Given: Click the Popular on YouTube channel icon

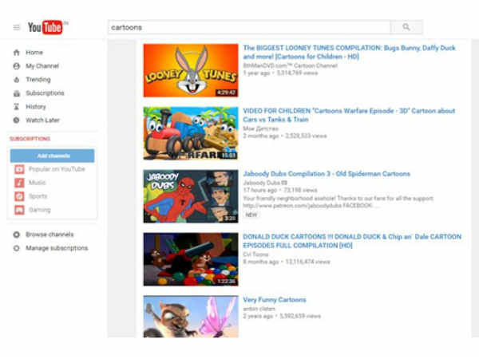Looking at the screenshot, I should tap(19, 169).
